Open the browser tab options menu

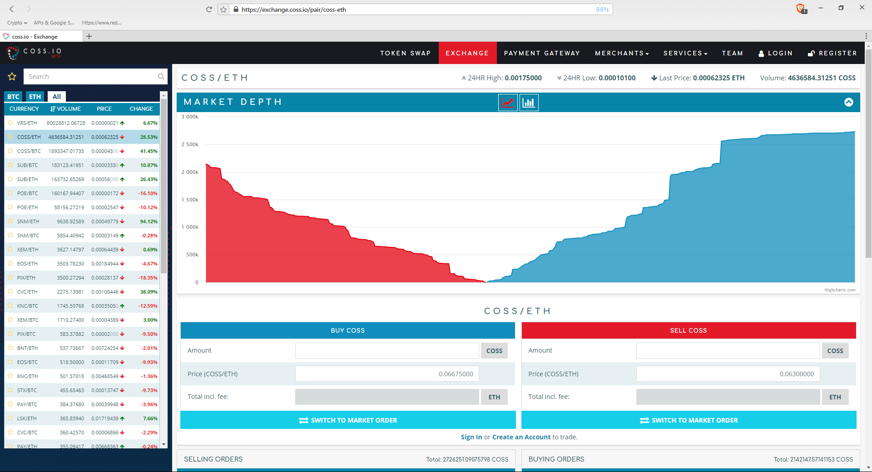867,36
